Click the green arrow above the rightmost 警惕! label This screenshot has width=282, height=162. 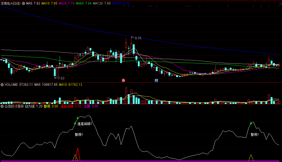pos(251,123)
